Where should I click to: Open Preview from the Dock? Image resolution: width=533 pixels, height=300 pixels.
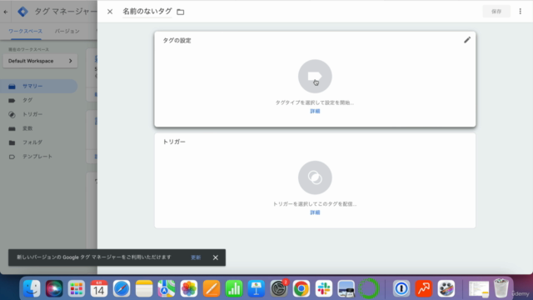point(346,289)
